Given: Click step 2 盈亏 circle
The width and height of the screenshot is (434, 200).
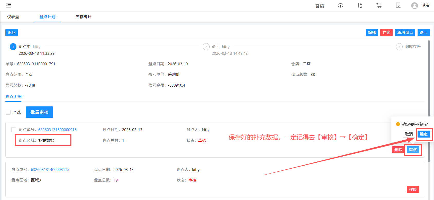Looking at the screenshot, I should pyautogui.click(x=206, y=47).
